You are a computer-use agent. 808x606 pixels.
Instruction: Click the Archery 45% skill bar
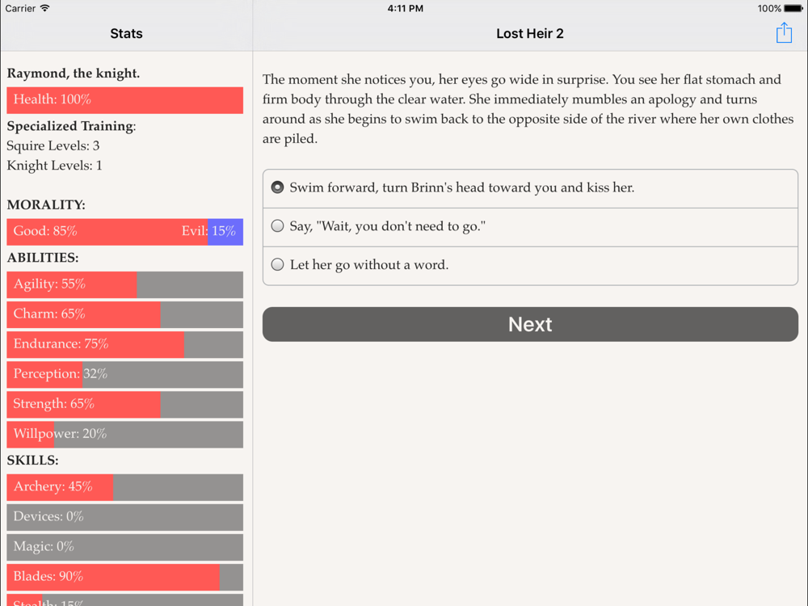[124, 487]
